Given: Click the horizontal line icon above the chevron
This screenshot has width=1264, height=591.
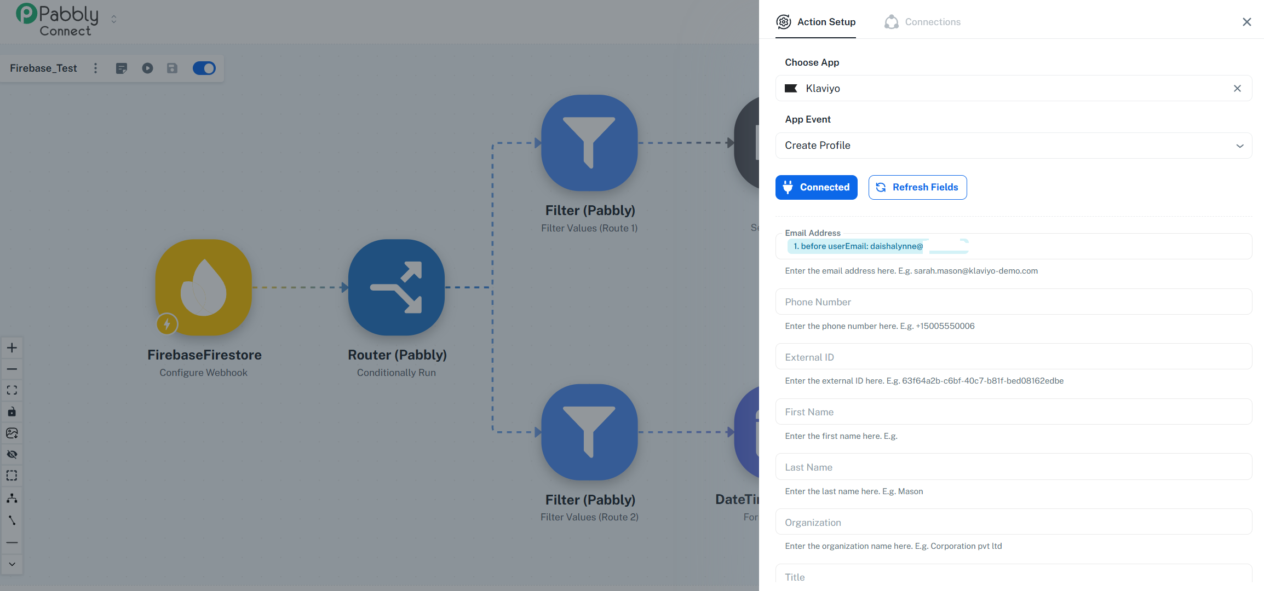Looking at the screenshot, I should click(12, 542).
